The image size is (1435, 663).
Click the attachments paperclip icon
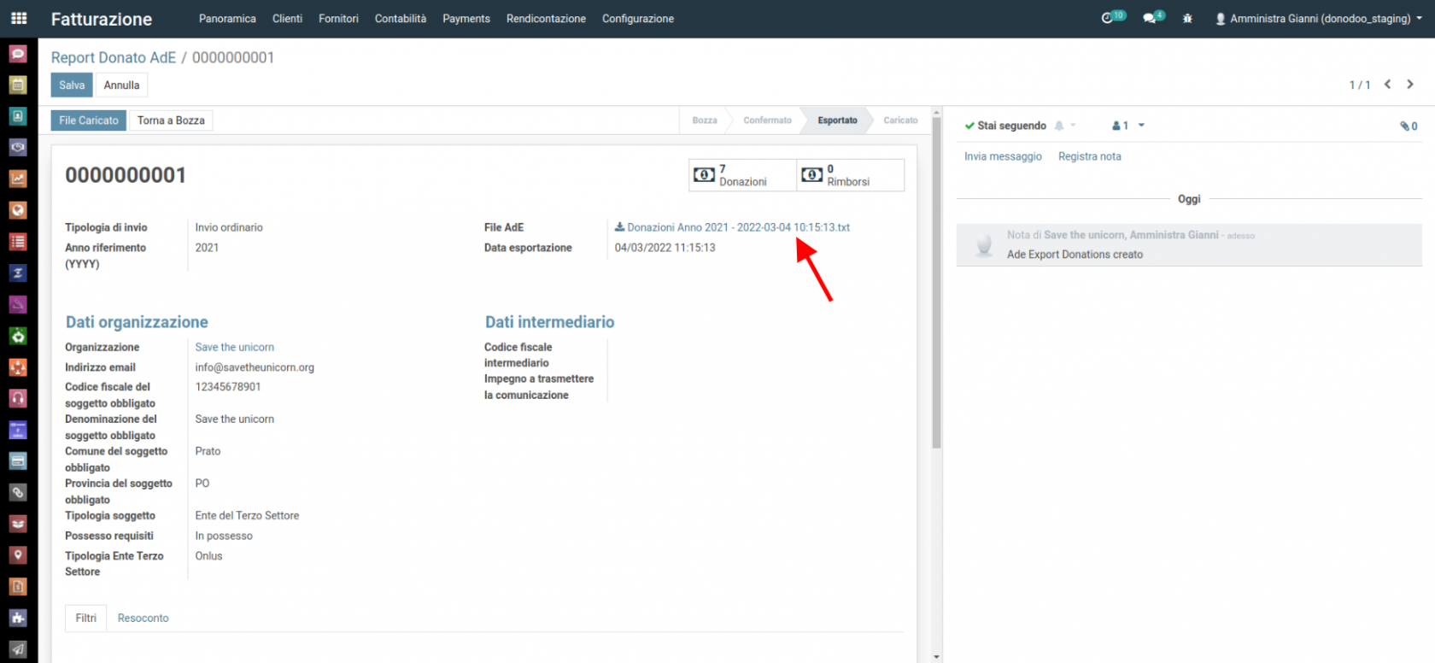click(x=1408, y=126)
